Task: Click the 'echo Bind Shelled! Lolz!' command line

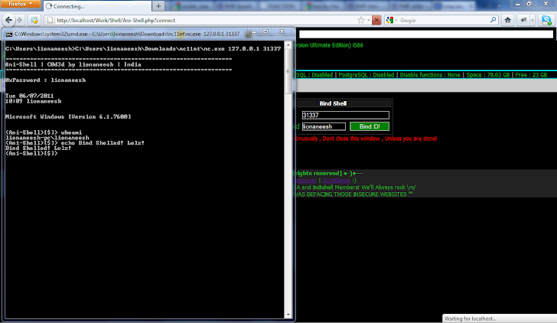Action: 75,143
